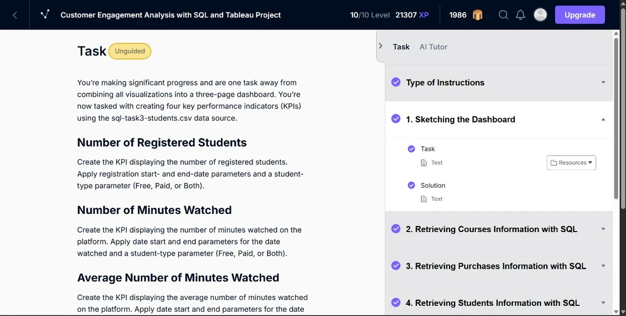
Task: Click the checkmark beside Sketching the Dashboard
Action: 396,119
